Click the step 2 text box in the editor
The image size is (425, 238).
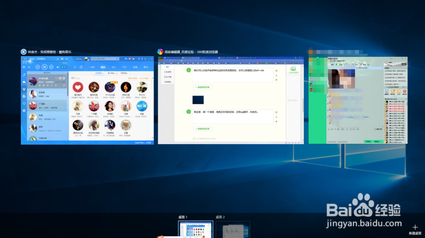pos(233,75)
